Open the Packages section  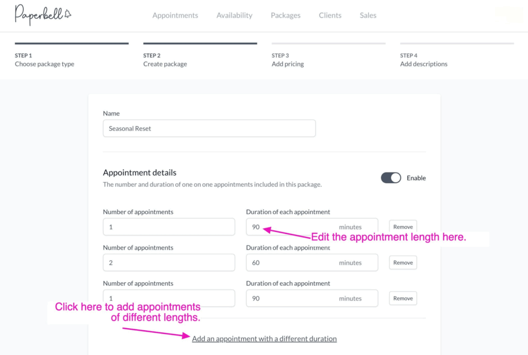(286, 15)
